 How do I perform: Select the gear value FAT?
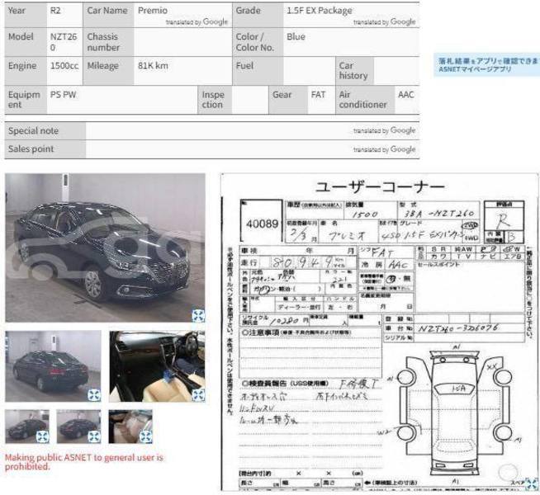click(x=318, y=95)
